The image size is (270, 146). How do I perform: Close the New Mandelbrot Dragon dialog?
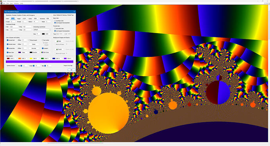pyautogui.click(x=74, y=12)
